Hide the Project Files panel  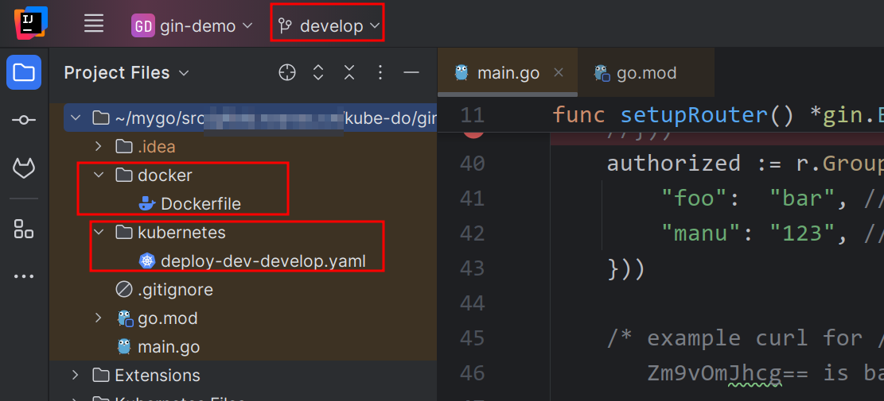411,73
